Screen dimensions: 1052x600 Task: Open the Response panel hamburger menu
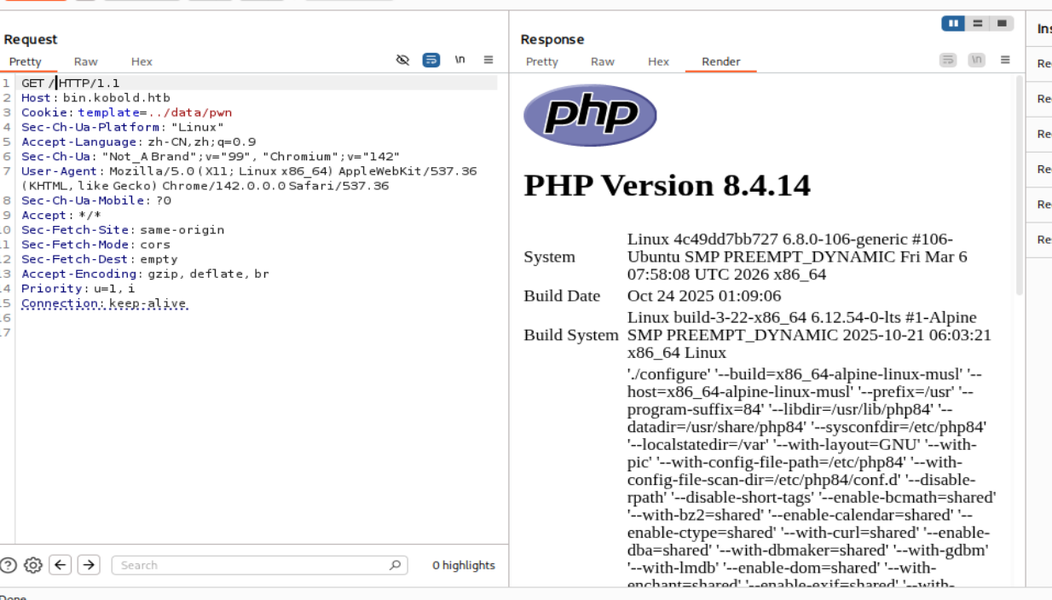[x=1005, y=60]
